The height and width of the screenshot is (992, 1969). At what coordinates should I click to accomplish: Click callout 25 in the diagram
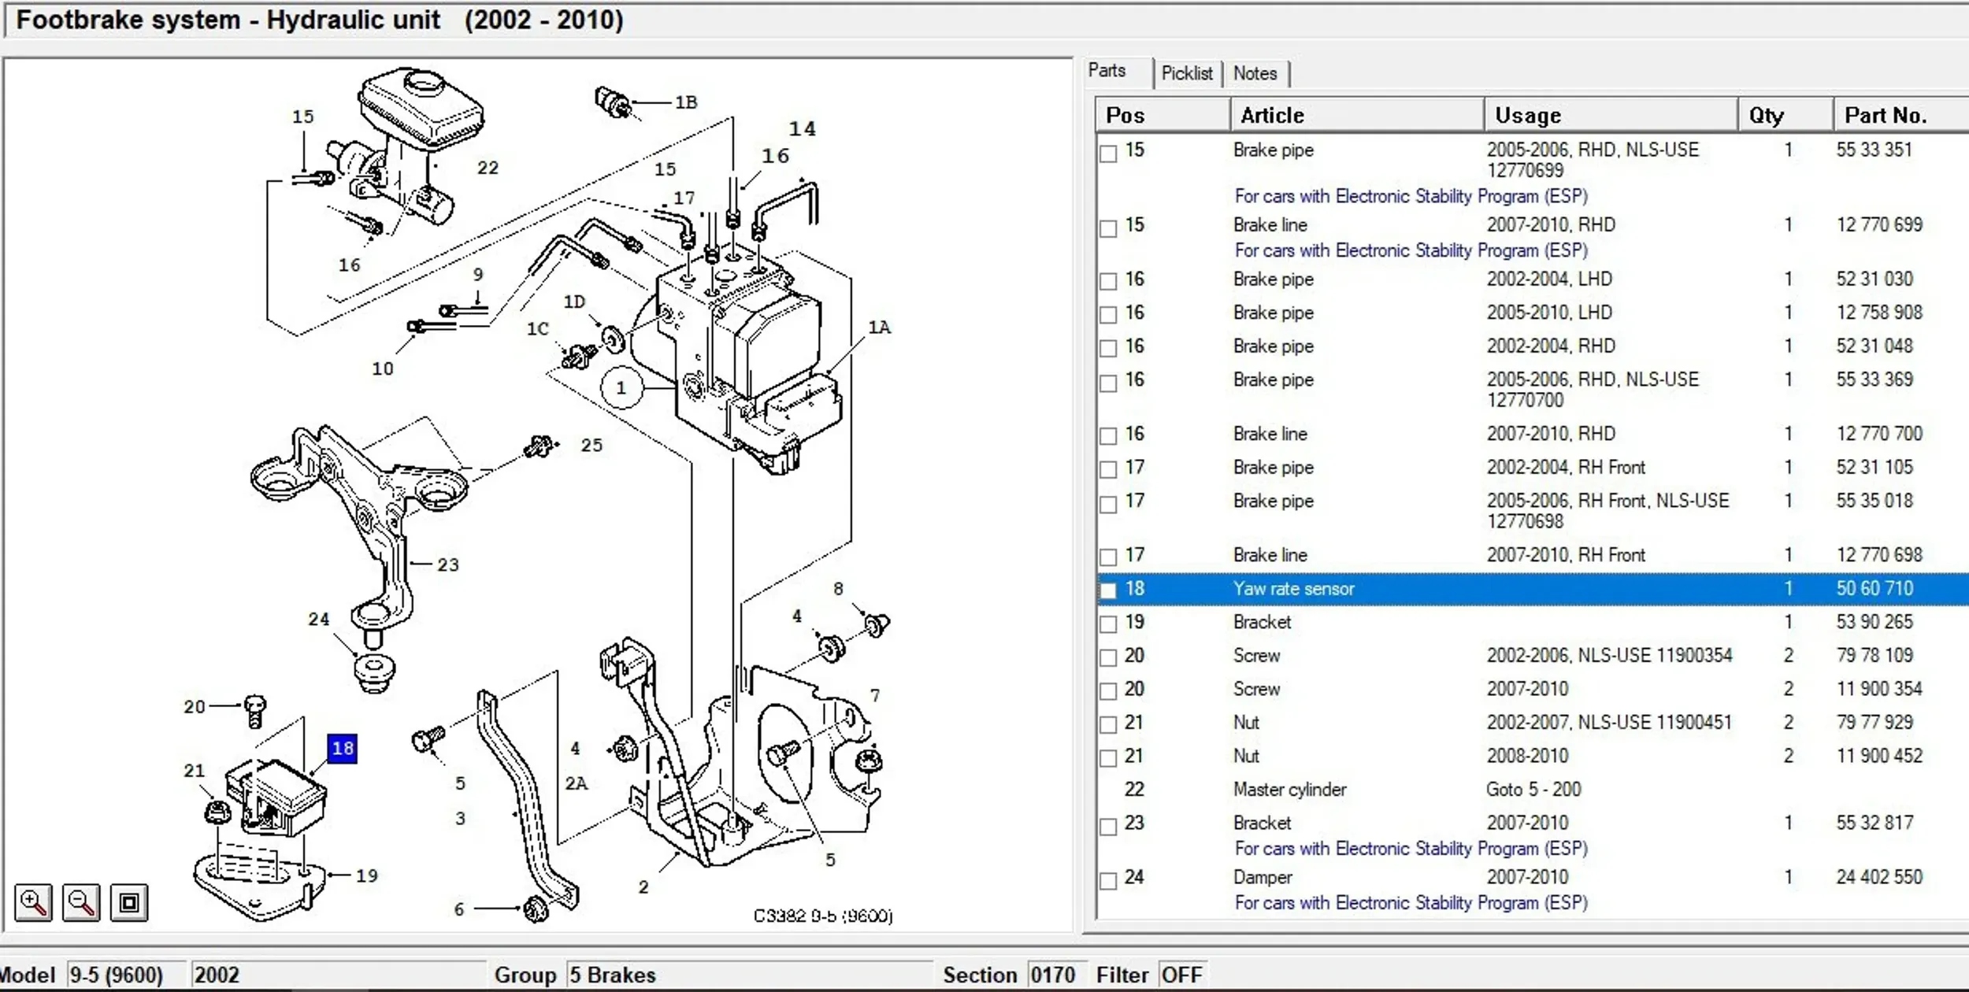pos(591,446)
